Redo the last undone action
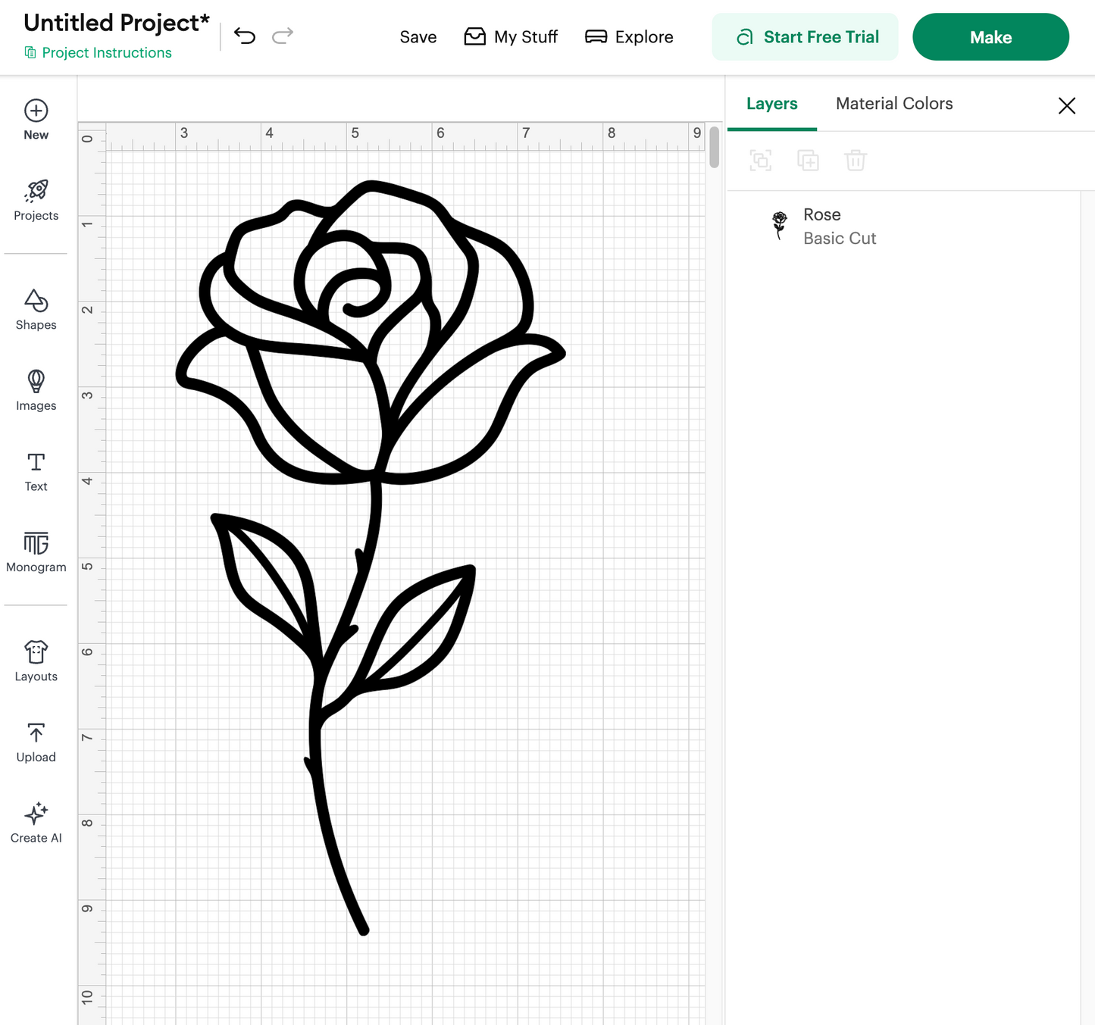This screenshot has width=1095, height=1025. pos(283,36)
